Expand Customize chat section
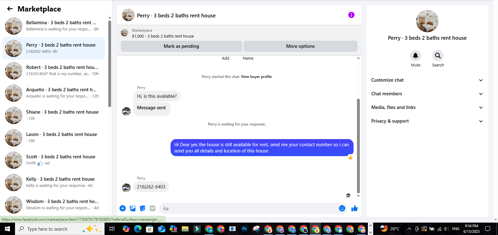Viewport: 498px width, 235px height. click(x=427, y=80)
